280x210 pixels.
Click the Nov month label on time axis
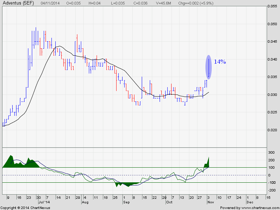pyautogui.click(x=210, y=202)
